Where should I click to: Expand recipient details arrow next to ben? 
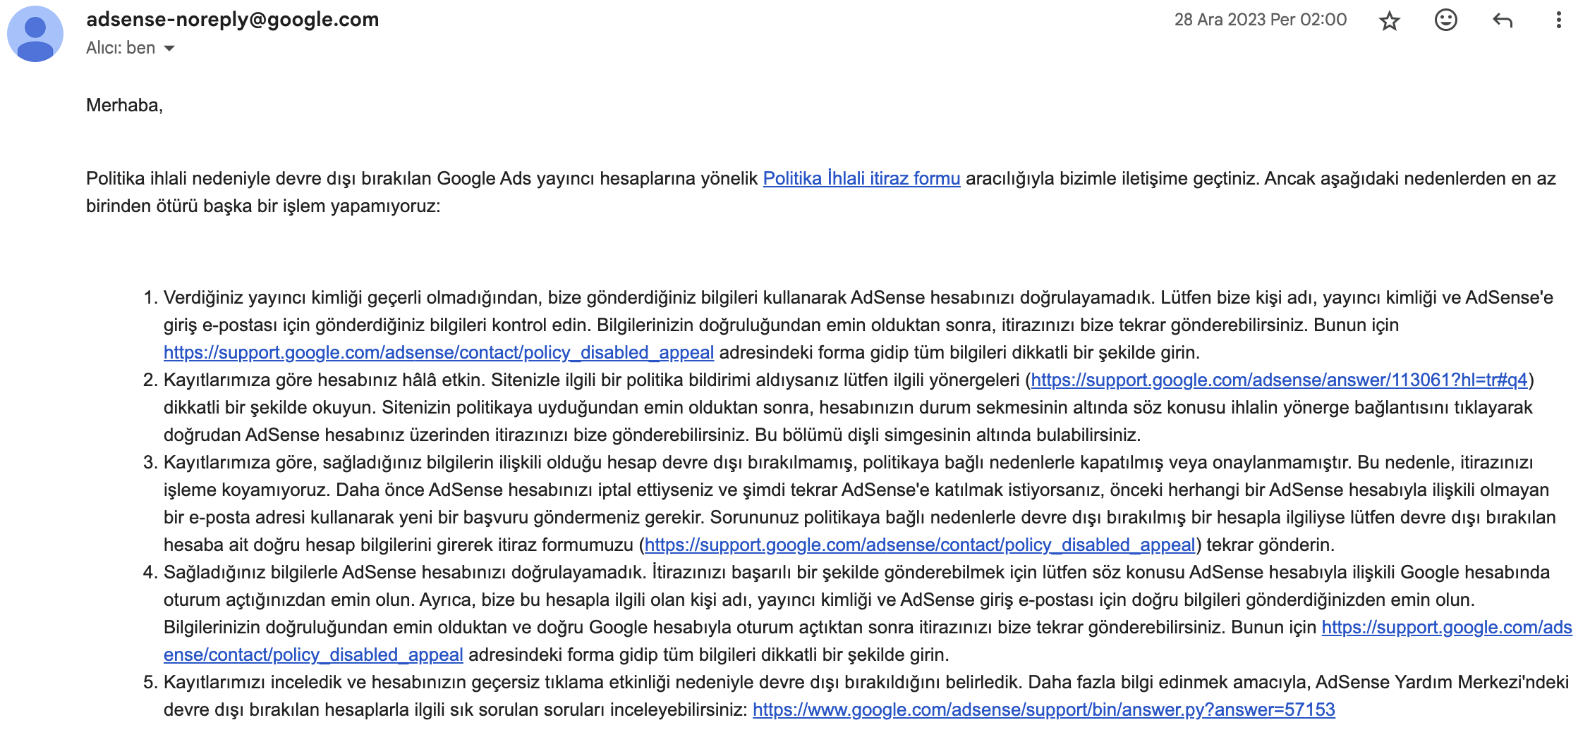pos(169,48)
